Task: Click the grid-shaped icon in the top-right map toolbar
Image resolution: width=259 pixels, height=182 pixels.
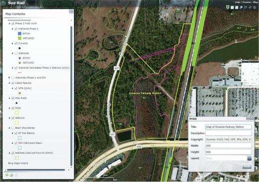Action: point(228,7)
